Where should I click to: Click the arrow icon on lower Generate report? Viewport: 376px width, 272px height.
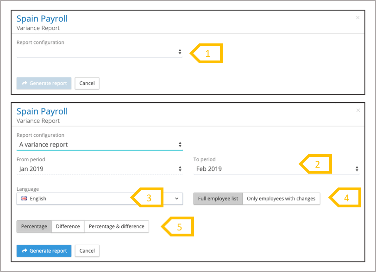click(25, 251)
